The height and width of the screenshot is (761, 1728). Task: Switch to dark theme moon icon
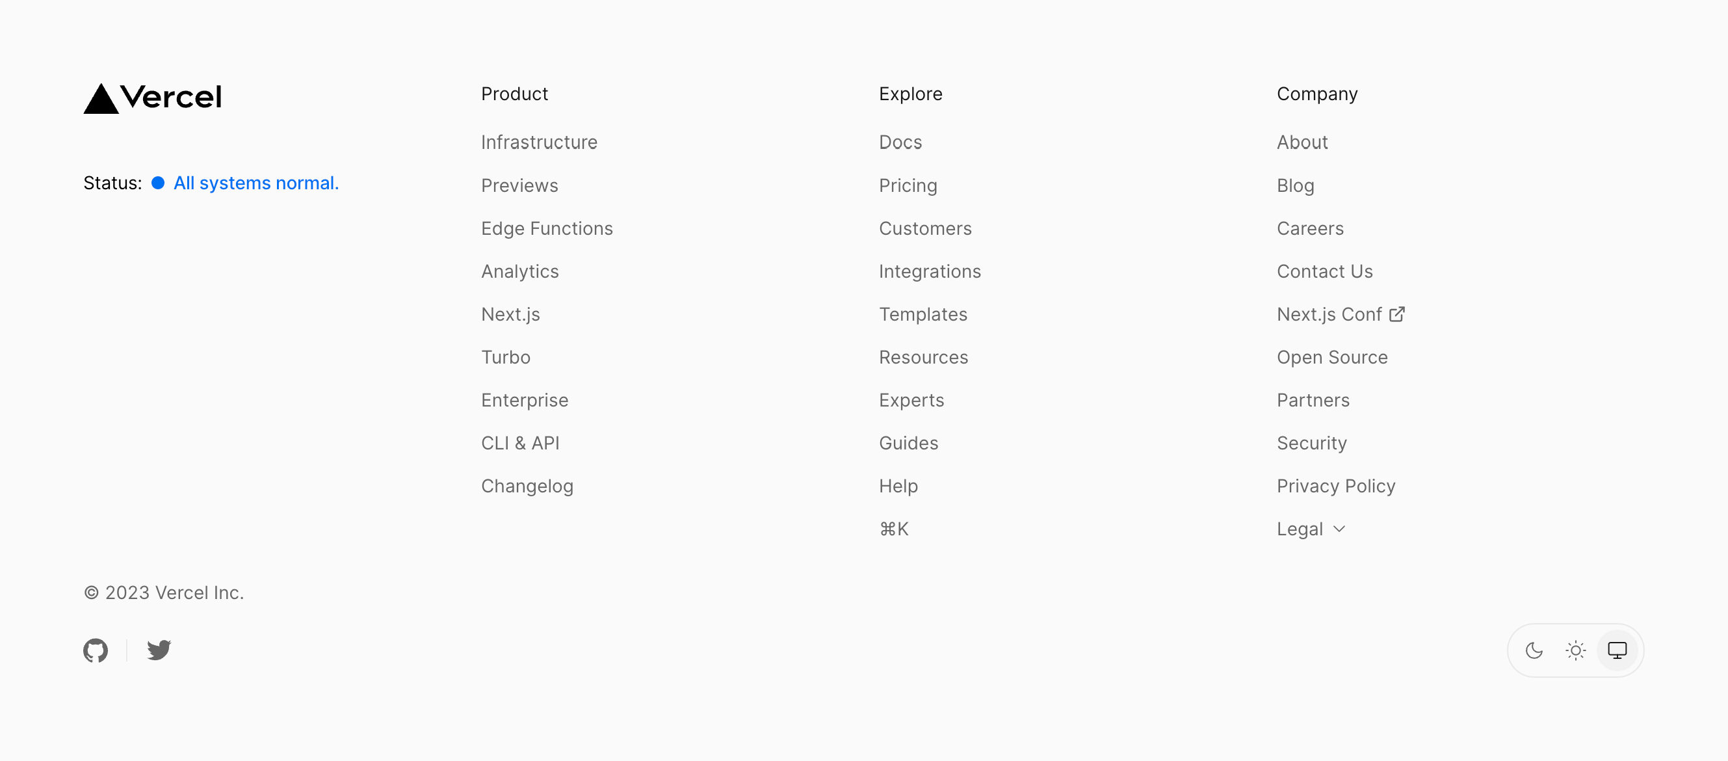tap(1534, 650)
